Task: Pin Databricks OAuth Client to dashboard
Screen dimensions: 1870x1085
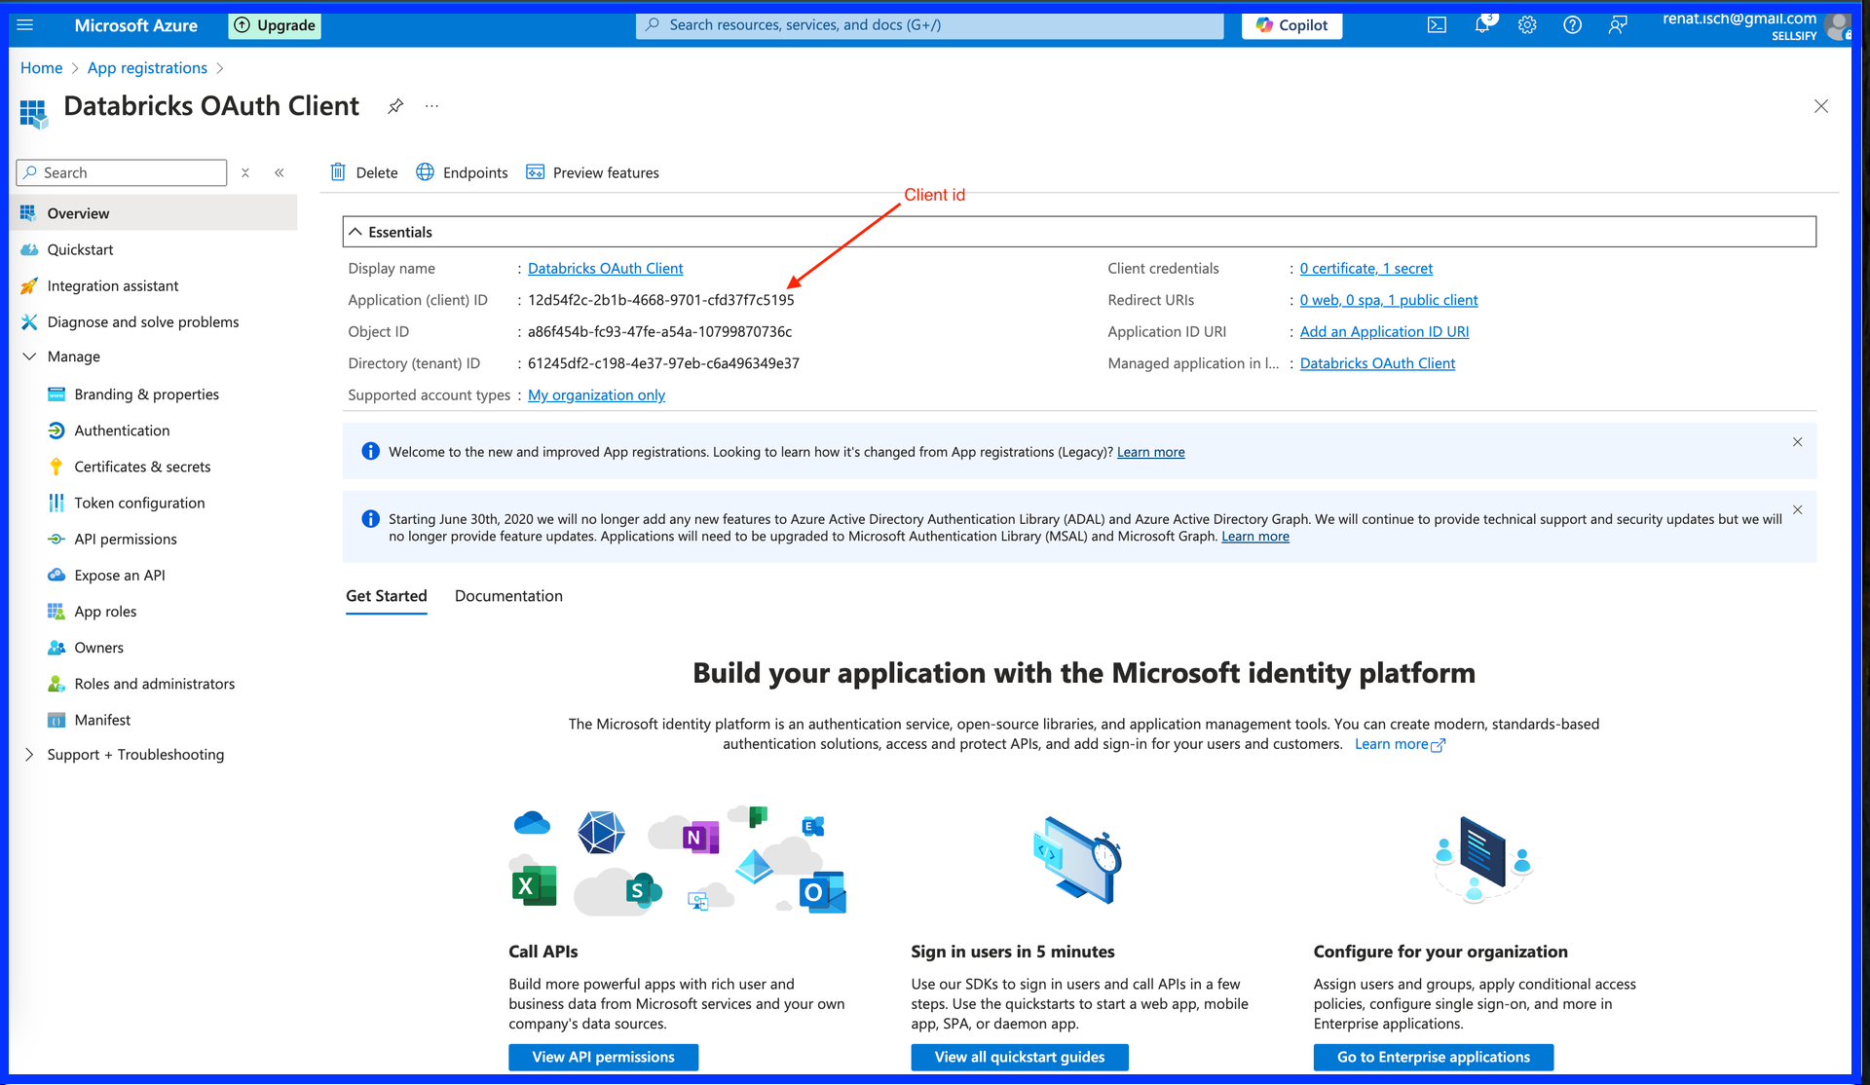Action: (x=395, y=106)
